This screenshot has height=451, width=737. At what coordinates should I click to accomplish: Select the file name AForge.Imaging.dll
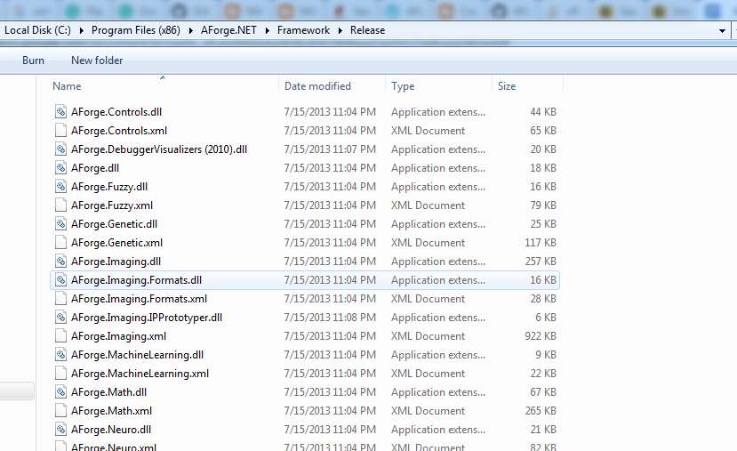coord(116,261)
